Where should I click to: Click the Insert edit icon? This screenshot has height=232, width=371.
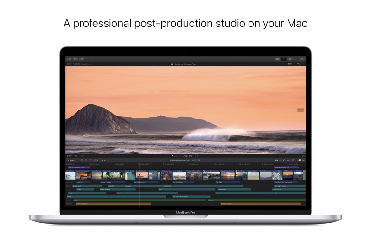point(86,160)
